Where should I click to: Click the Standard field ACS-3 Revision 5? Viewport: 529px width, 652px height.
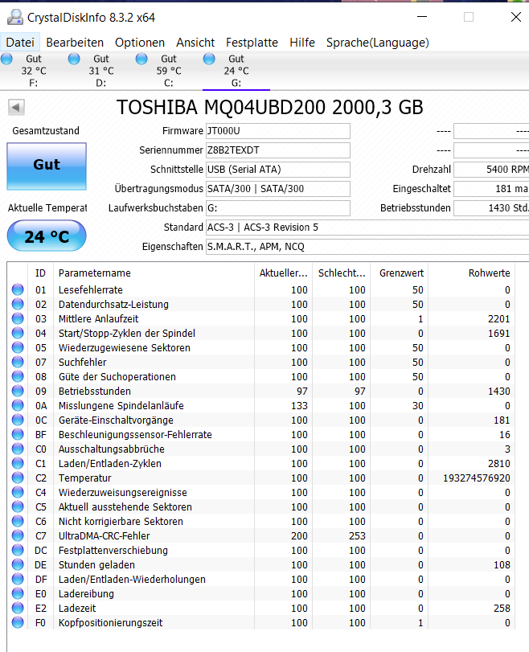[x=367, y=228]
